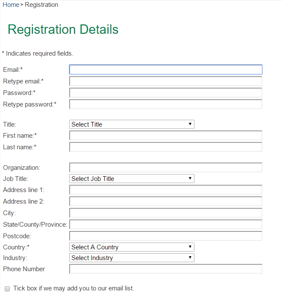Focus the State/County/Province field

pos(165,225)
